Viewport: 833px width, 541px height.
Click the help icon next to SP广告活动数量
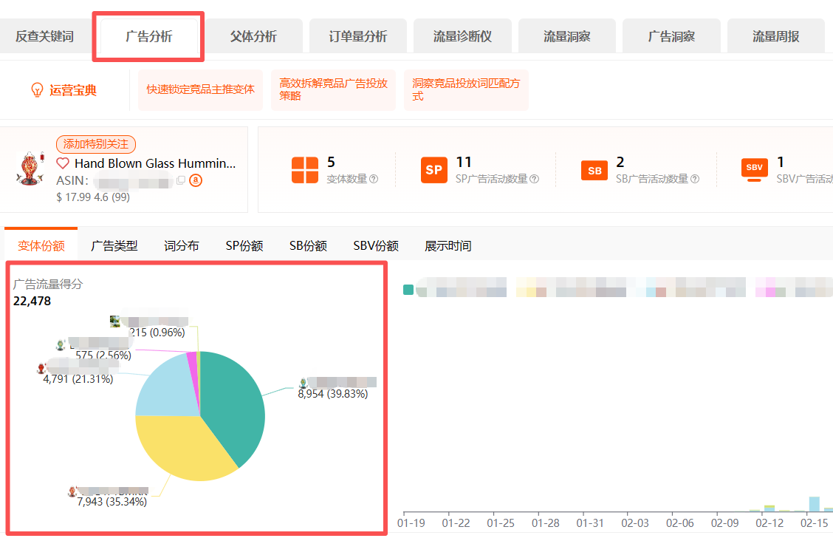pyautogui.click(x=534, y=179)
